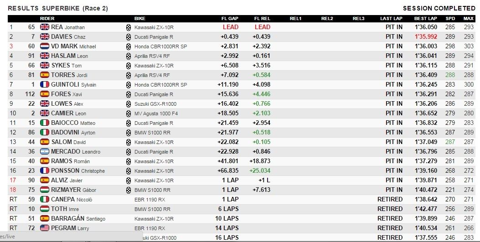Click checkered flag icon in SYKES row

[x=129, y=66]
